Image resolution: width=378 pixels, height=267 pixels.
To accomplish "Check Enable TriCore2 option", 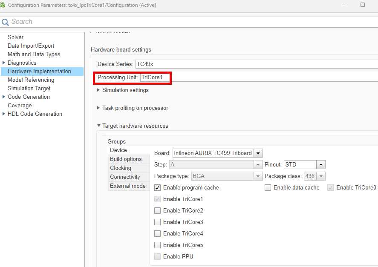I will [x=158, y=211].
